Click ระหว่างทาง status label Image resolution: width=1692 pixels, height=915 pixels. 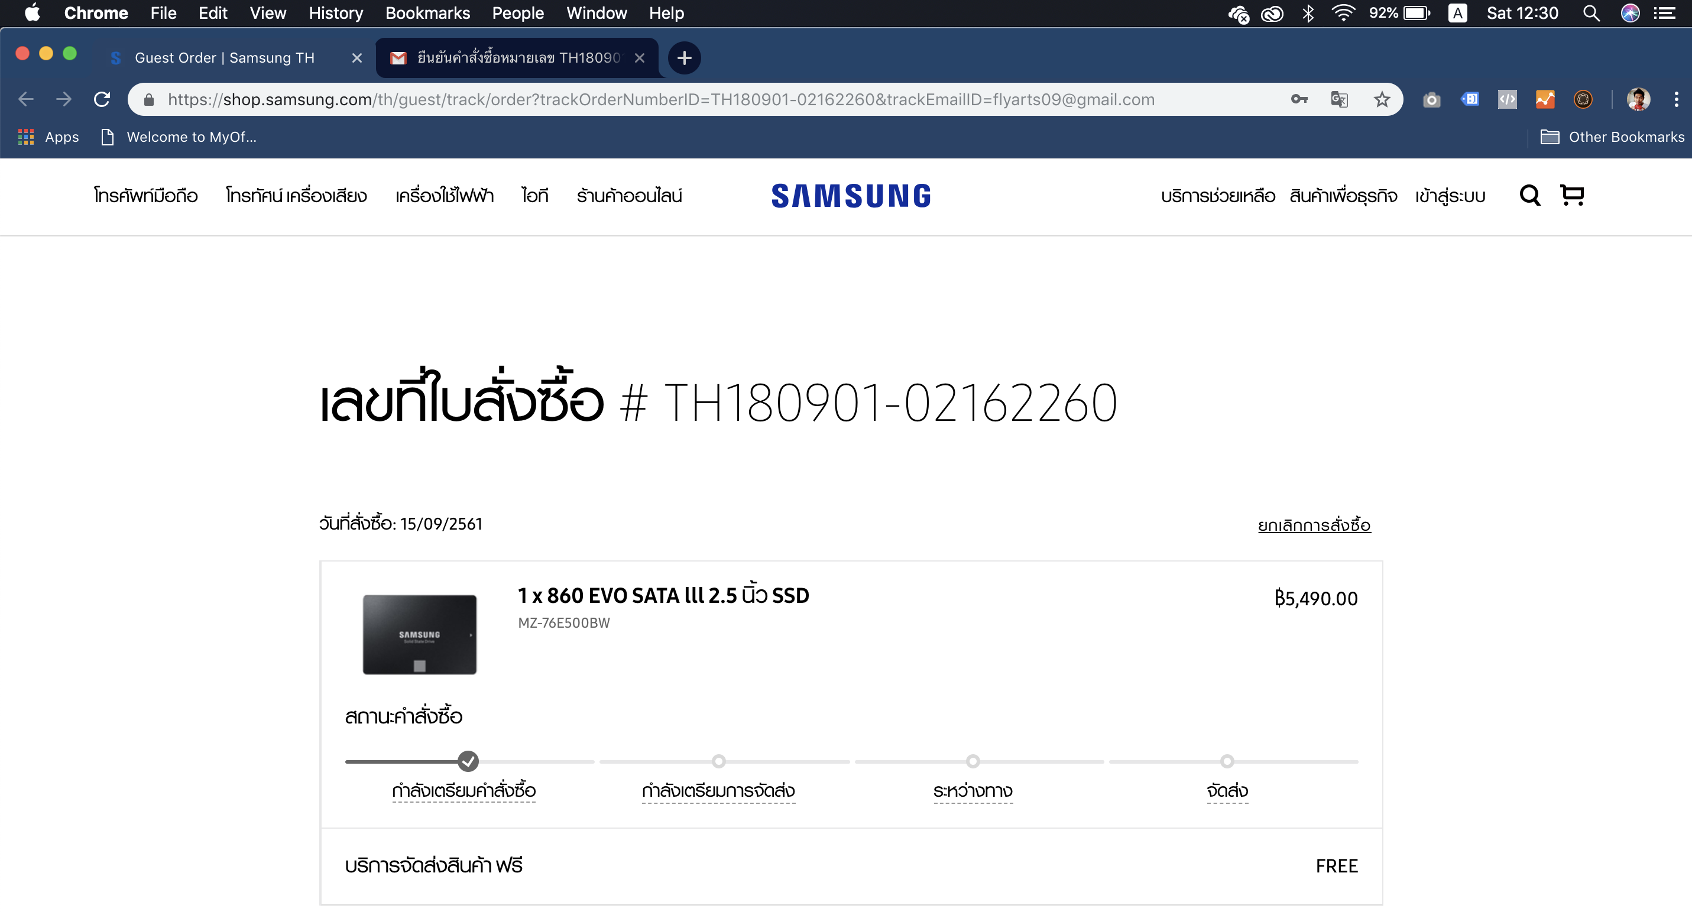[973, 790]
